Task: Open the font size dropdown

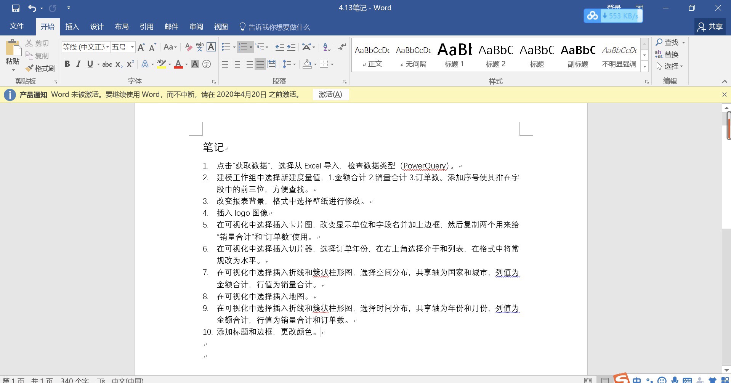Action: pyautogui.click(x=132, y=47)
